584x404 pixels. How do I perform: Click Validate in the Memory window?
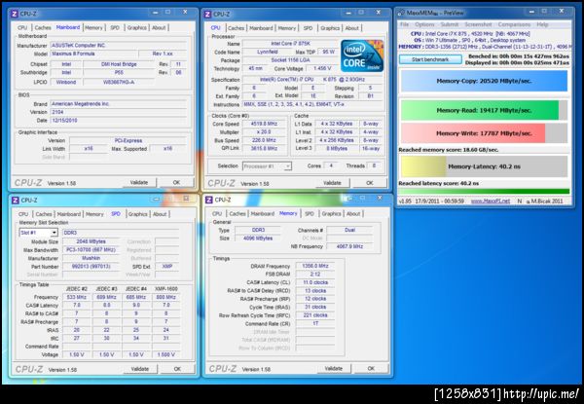pyautogui.click(x=333, y=368)
